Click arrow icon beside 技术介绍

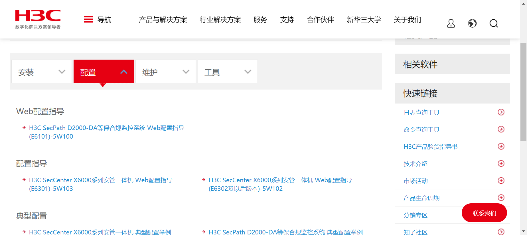click(501, 163)
